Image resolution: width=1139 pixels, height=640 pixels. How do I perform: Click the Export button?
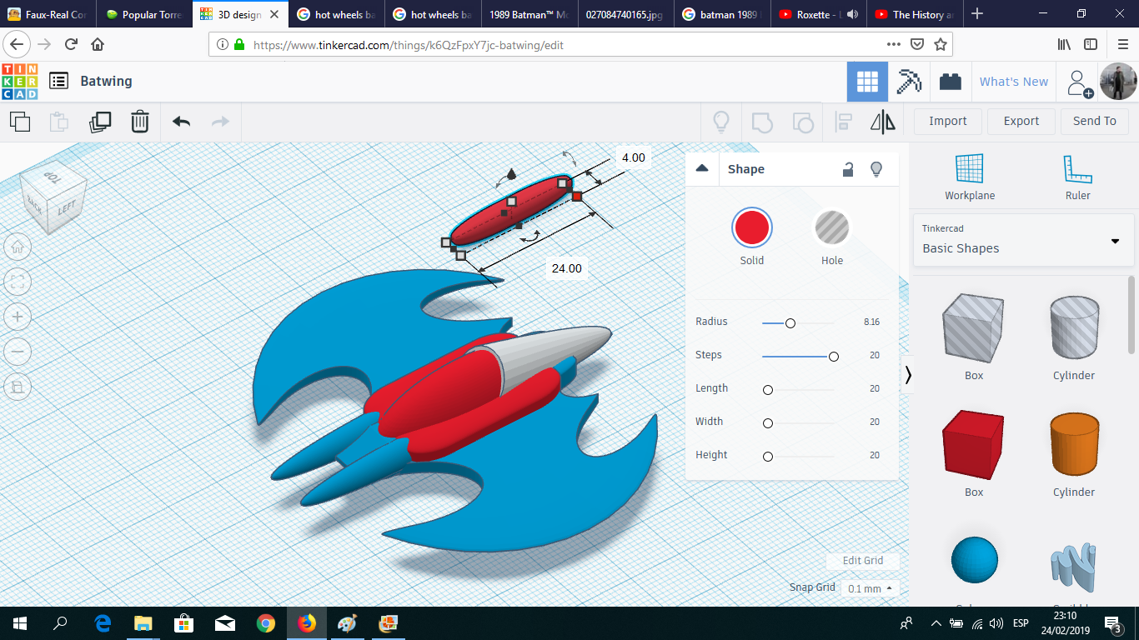1021,121
